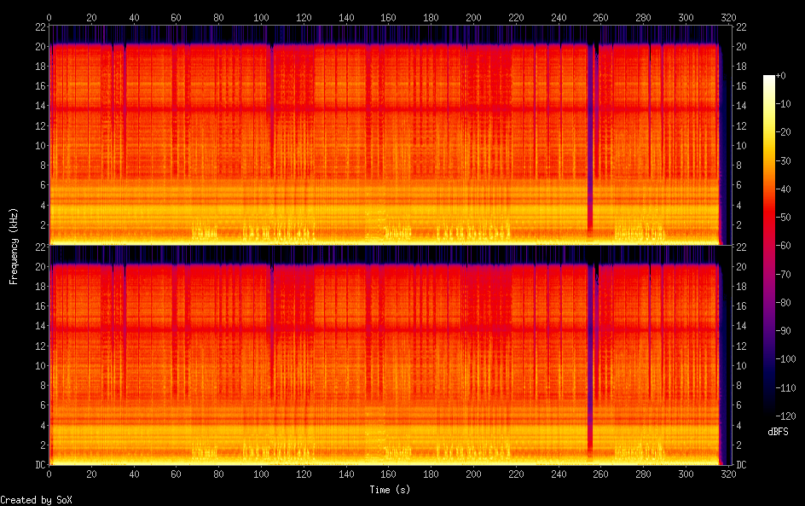Click the 320 label on the bottom time axis

point(727,475)
